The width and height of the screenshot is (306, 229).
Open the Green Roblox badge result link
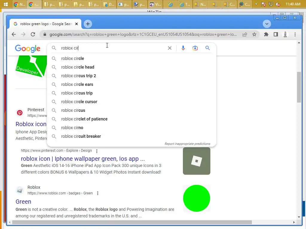[x=23, y=202]
